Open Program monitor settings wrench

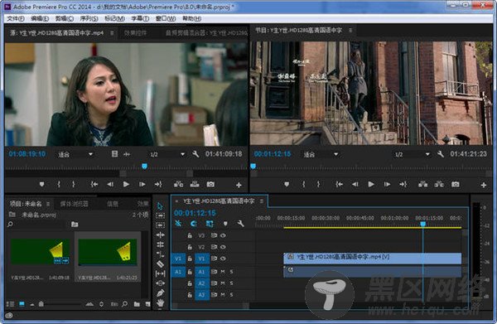pos(441,154)
